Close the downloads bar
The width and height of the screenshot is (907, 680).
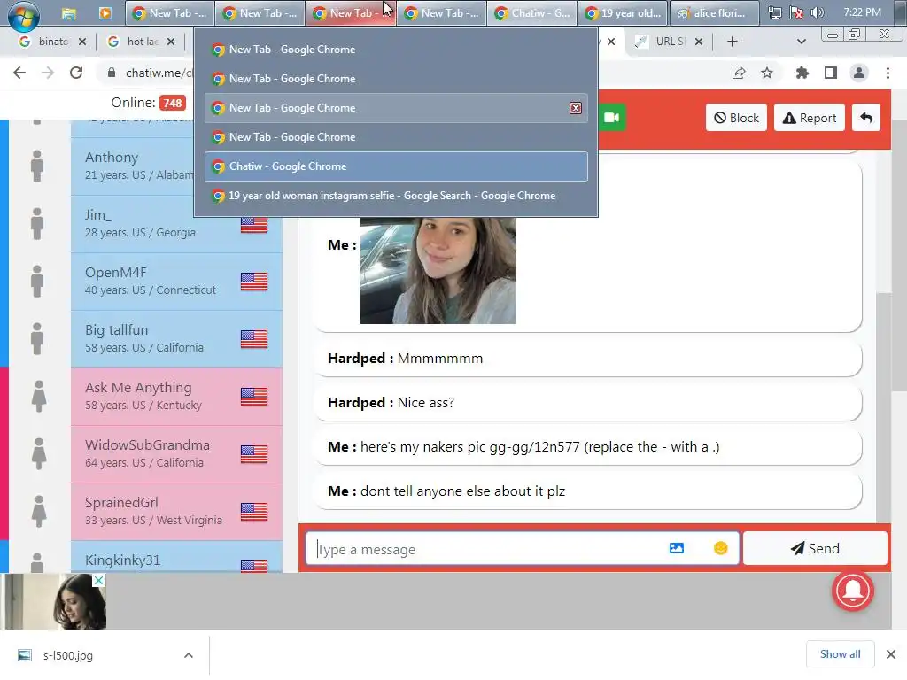click(x=891, y=654)
